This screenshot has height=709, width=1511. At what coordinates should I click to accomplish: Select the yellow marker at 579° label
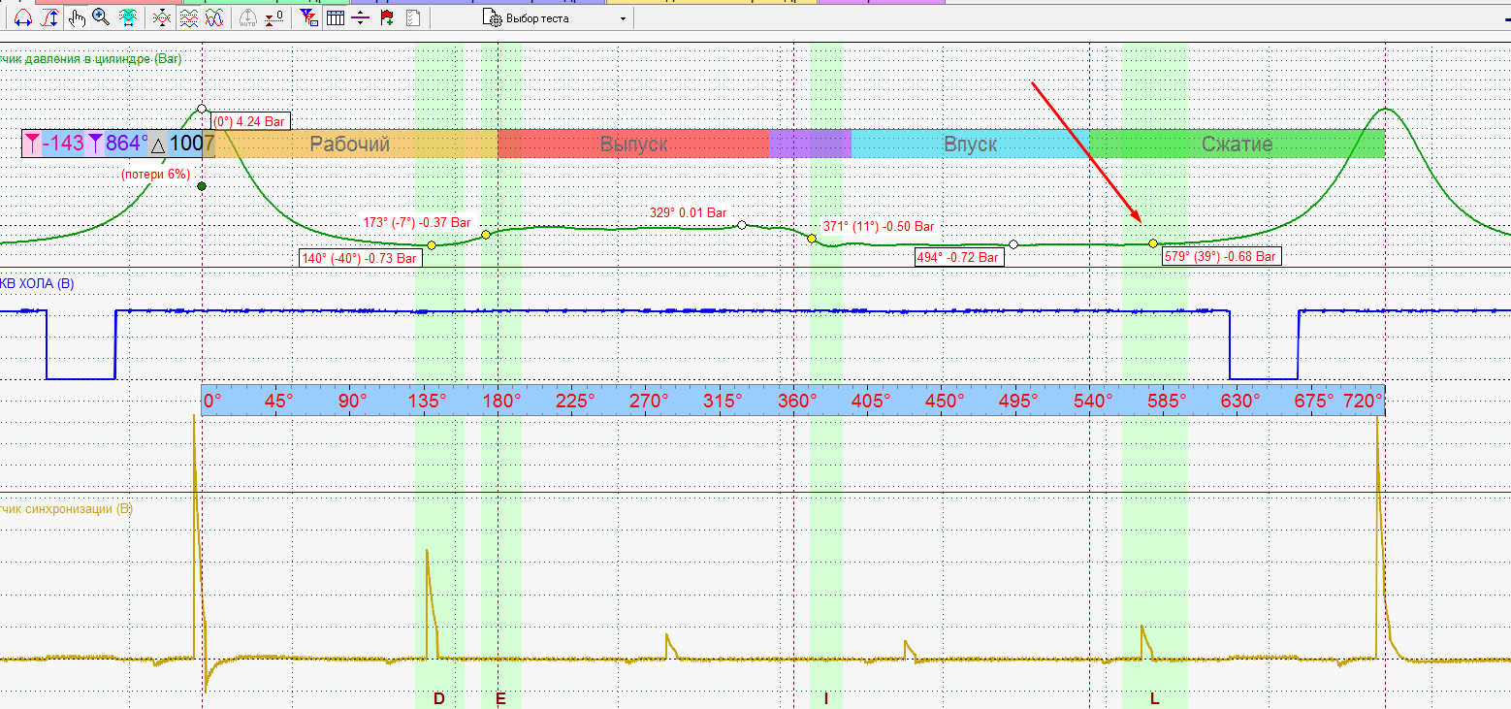1152,243
